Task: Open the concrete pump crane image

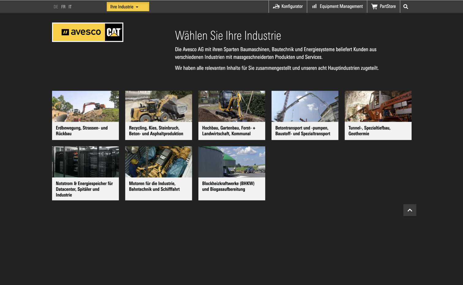Action: (x=305, y=106)
